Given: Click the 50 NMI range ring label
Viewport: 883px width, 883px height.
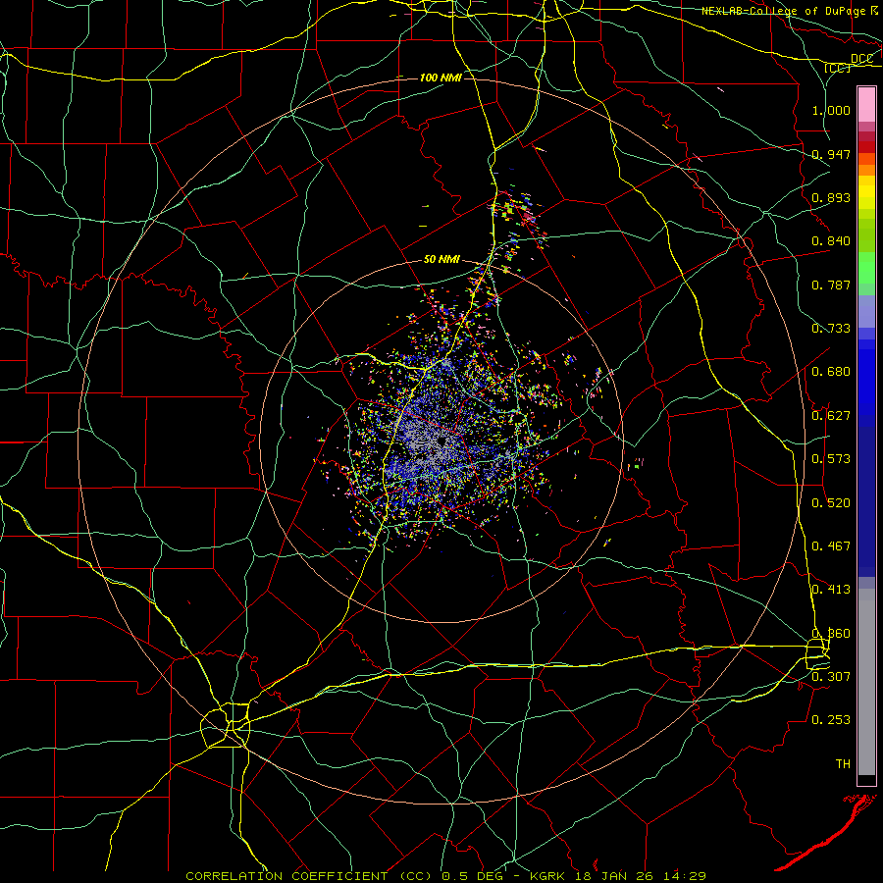Looking at the screenshot, I should point(441,260).
